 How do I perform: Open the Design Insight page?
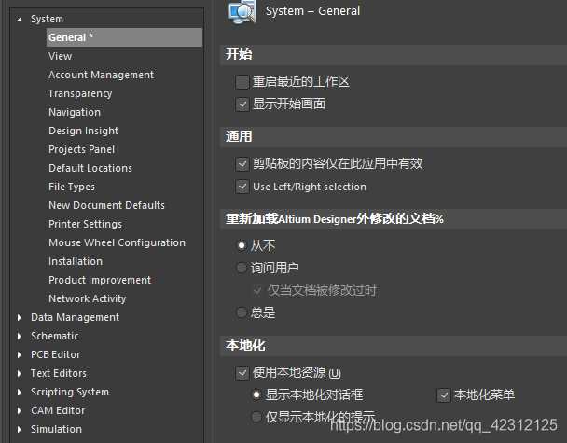[x=83, y=131]
